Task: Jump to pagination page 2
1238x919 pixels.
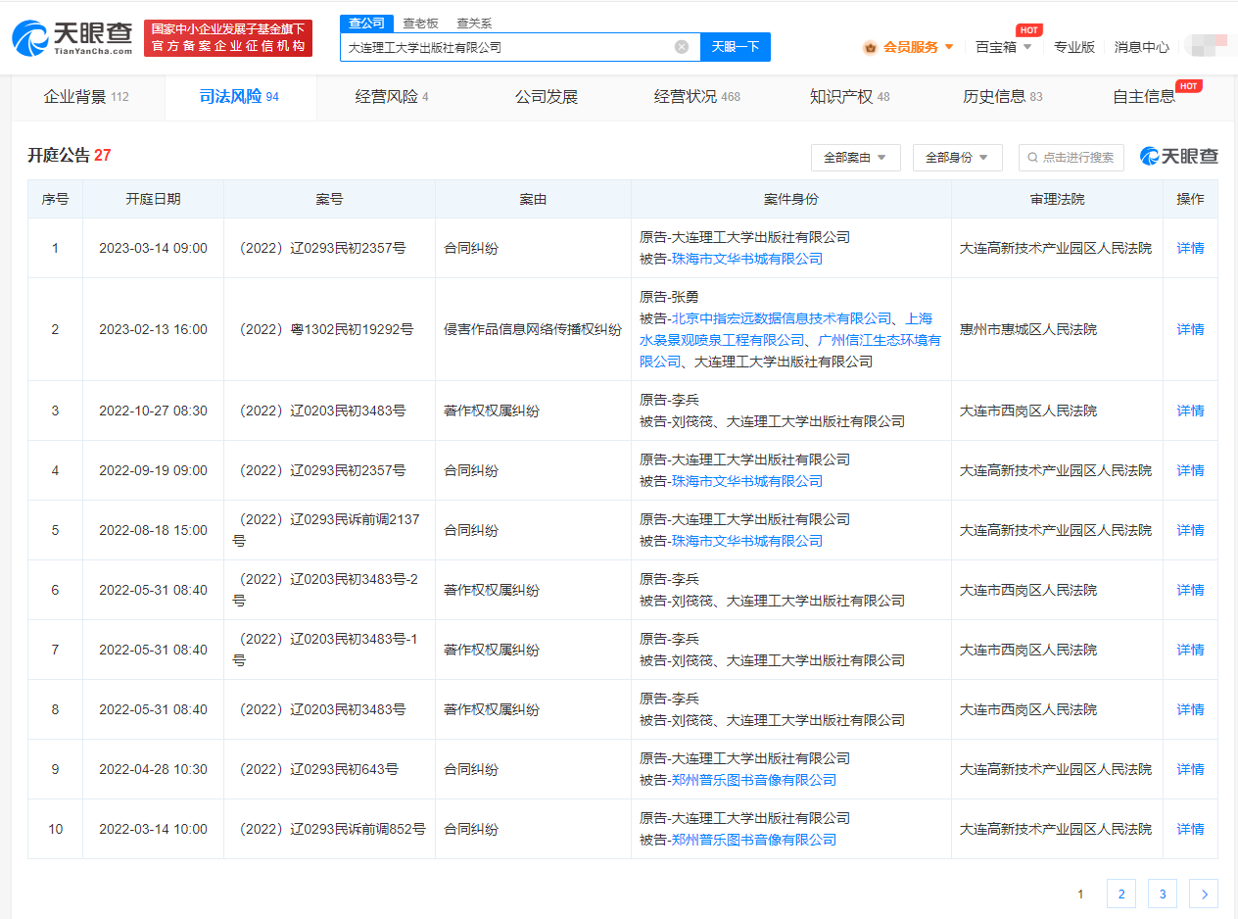Action: [1120, 894]
